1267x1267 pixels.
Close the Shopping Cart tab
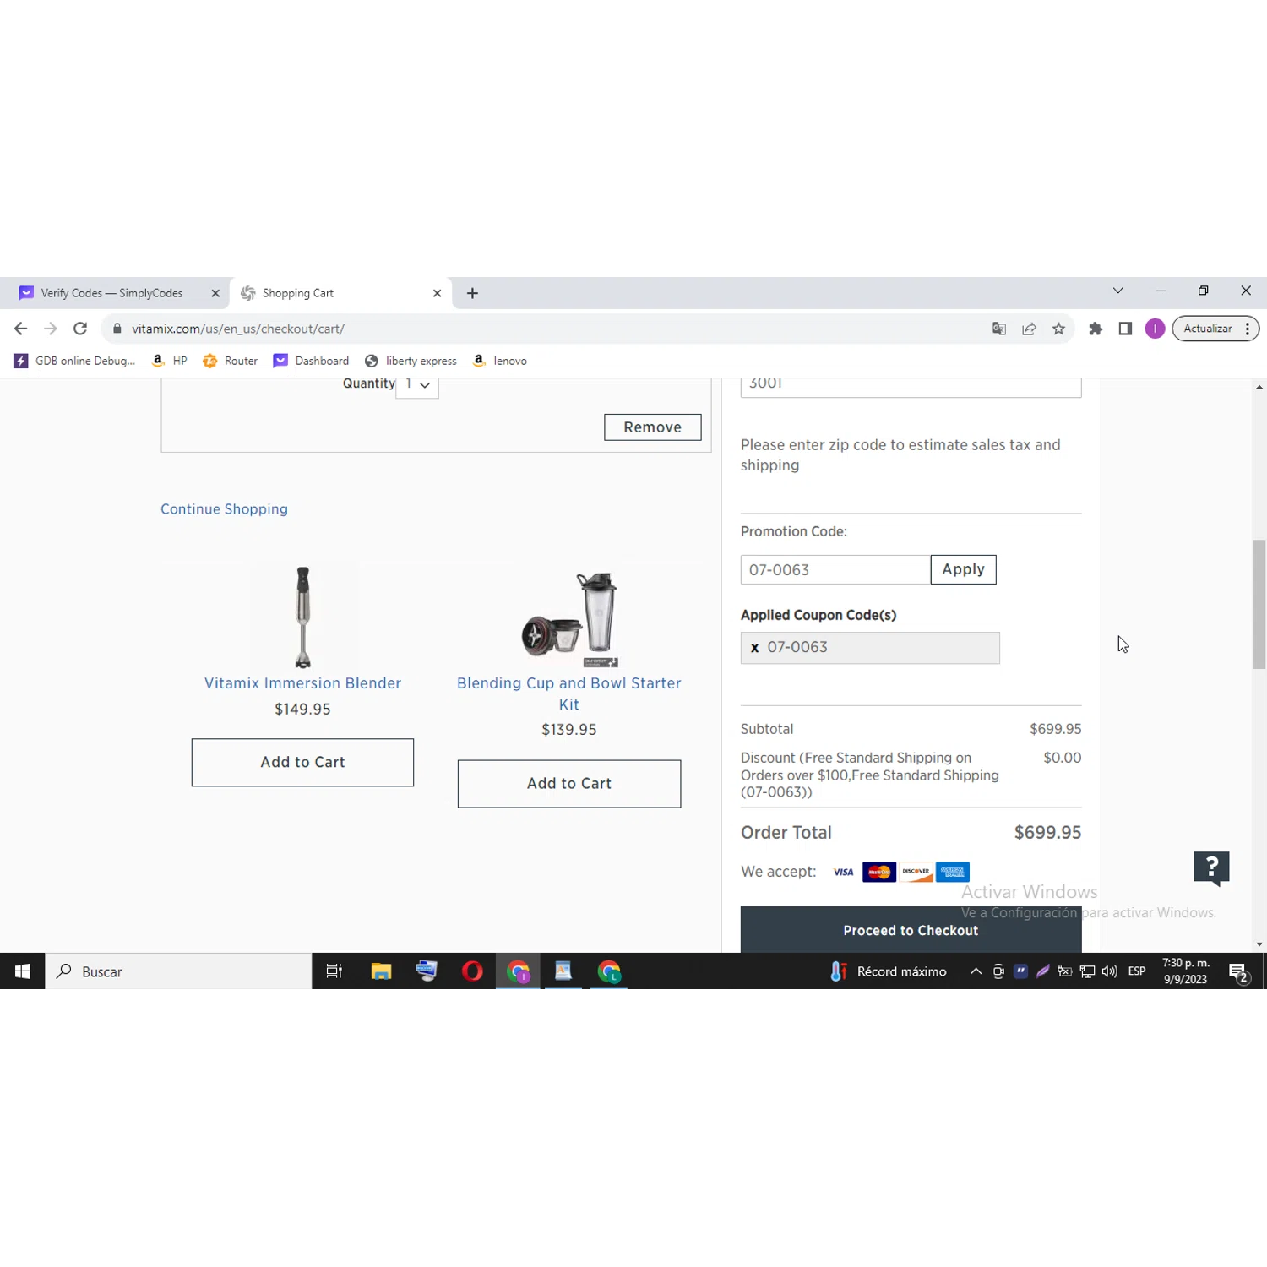[437, 293]
